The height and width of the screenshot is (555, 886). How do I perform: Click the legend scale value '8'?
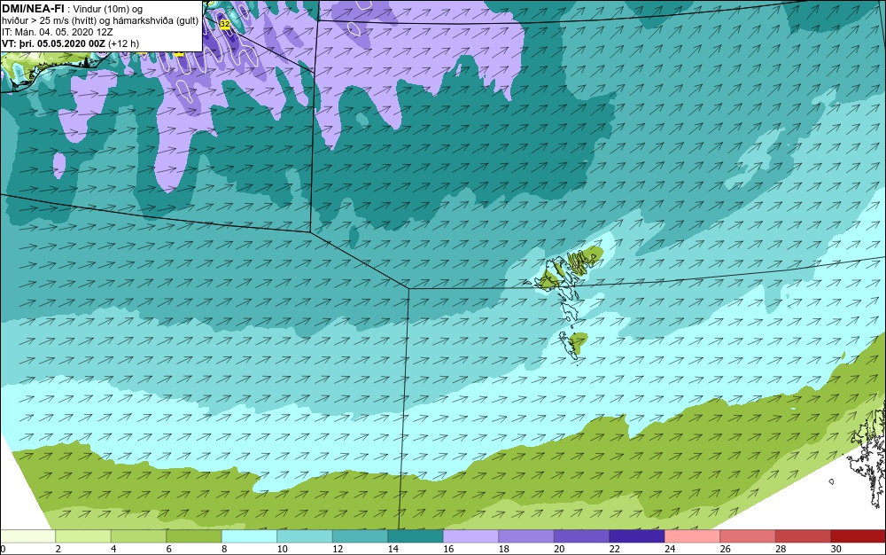(x=224, y=549)
